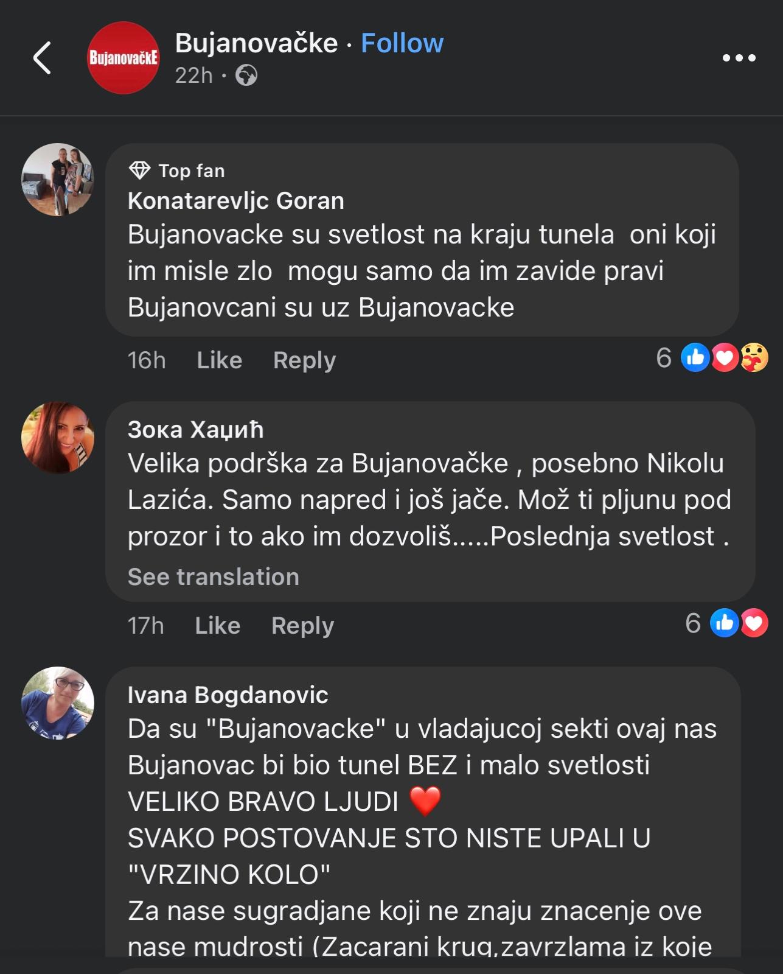View Зока Хаџић's profile picture
Viewport: 783px width, 974px height.
(58, 438)
